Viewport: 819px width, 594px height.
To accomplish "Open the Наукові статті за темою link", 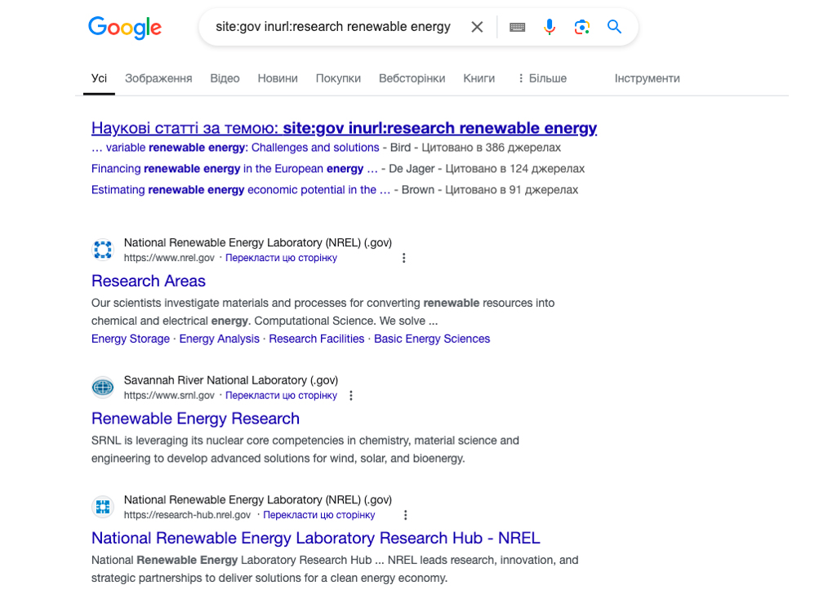I will point(345,128).
